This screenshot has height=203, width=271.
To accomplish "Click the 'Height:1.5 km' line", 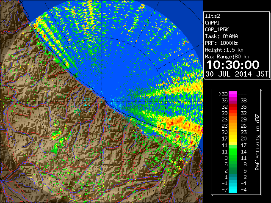I will point(224,50).
